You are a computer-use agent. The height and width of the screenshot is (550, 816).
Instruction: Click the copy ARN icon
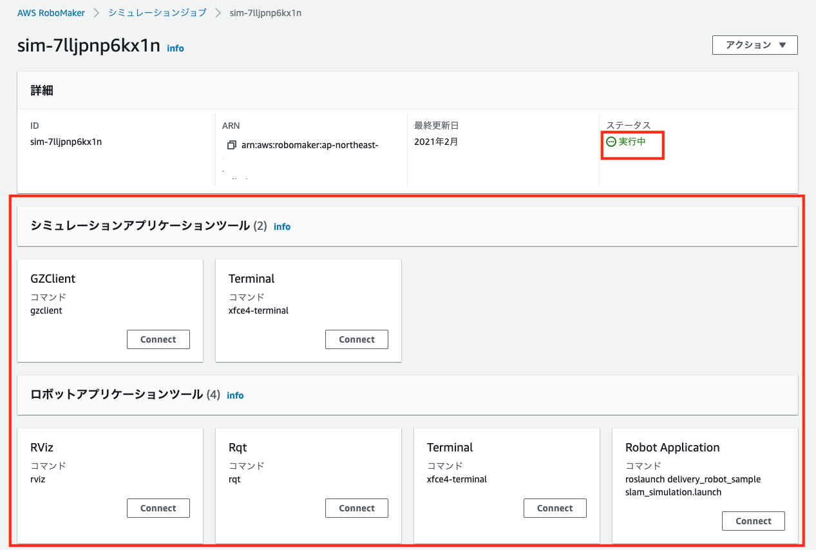coord(231,145)
